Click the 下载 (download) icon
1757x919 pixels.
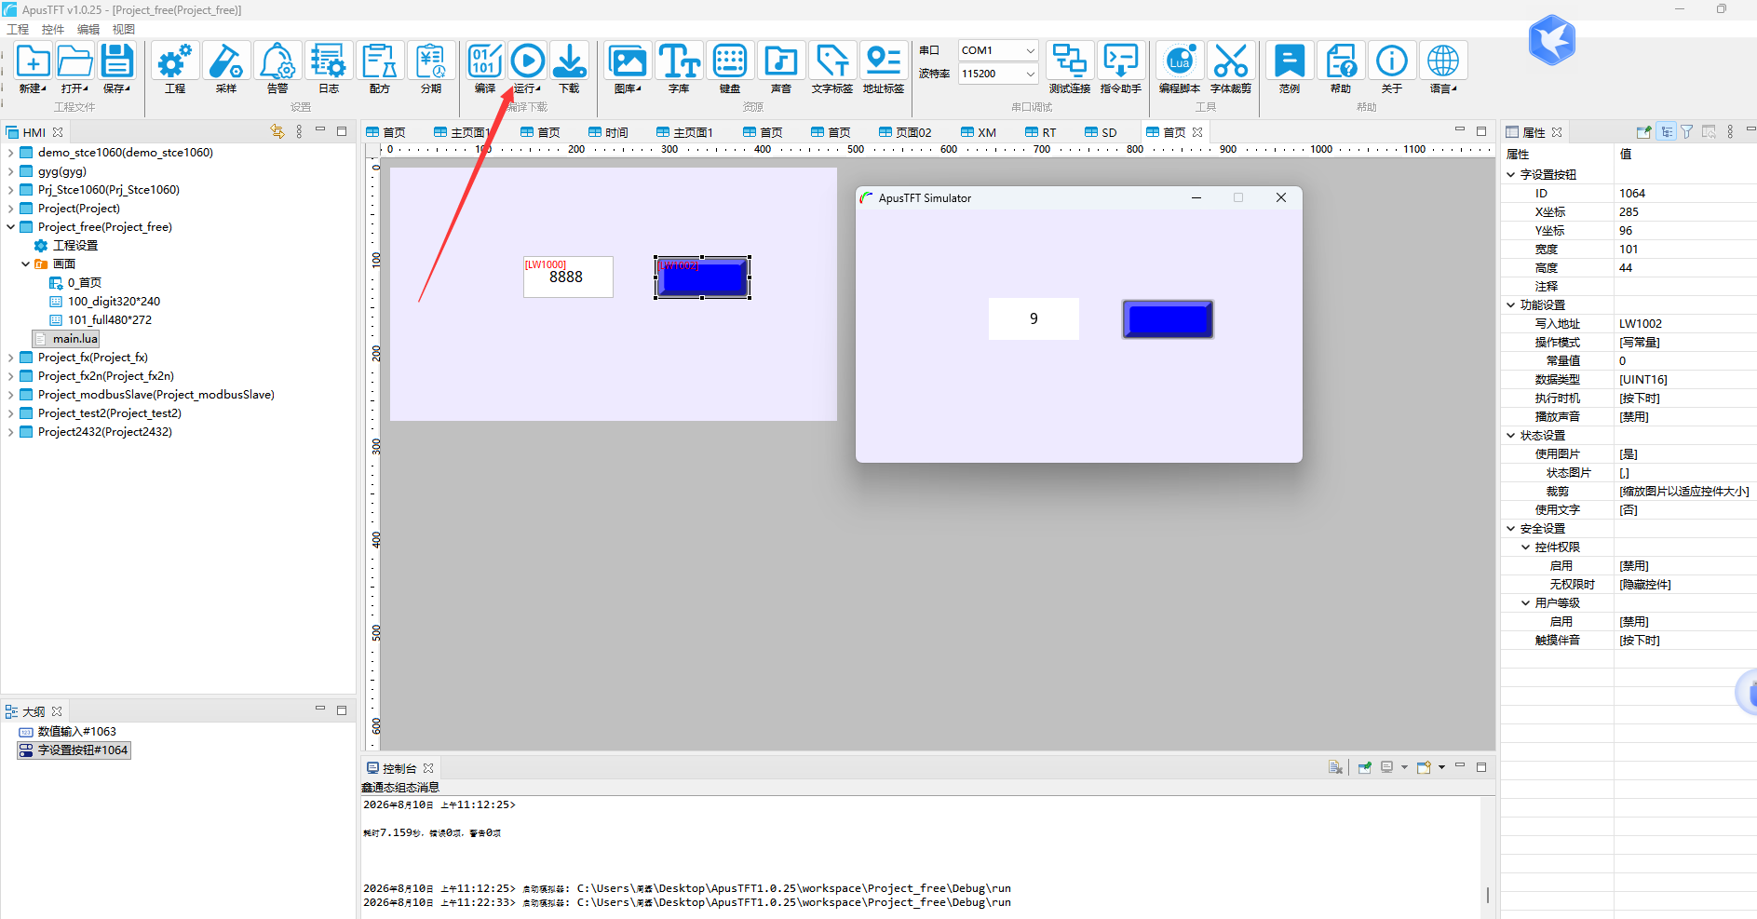[569, 61]
